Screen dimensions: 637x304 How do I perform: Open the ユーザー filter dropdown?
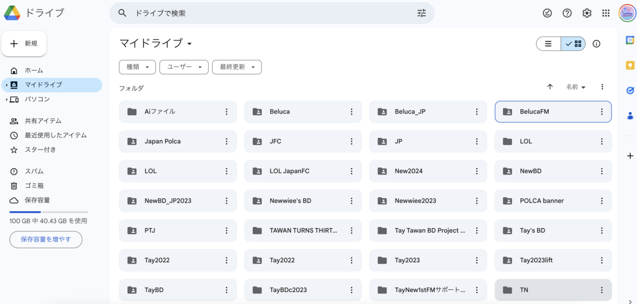coord(184,67)
